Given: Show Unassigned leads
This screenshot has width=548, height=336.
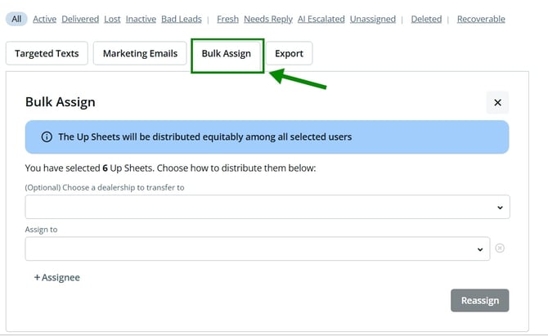Looking at the screenshot, I should click(373, 19).
